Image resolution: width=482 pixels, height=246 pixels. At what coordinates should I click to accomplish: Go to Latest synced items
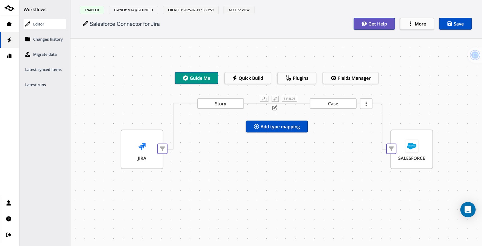point(43,69)
